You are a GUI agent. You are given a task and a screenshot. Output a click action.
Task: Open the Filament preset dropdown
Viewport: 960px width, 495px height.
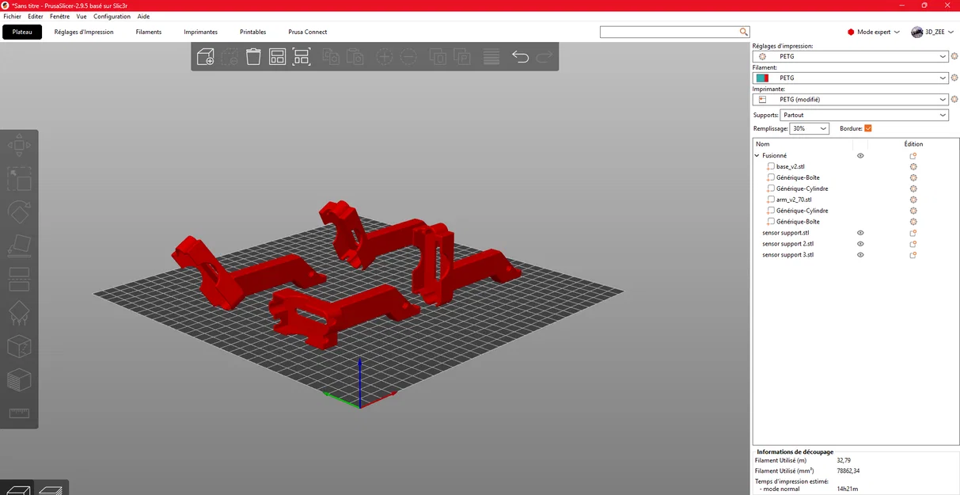tap(850, 78)
